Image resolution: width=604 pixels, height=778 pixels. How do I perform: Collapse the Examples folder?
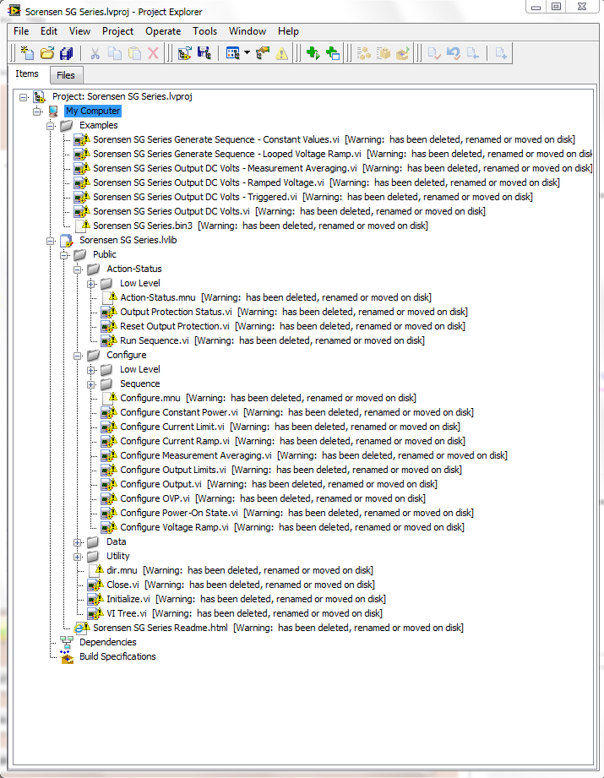pos(50,126)
